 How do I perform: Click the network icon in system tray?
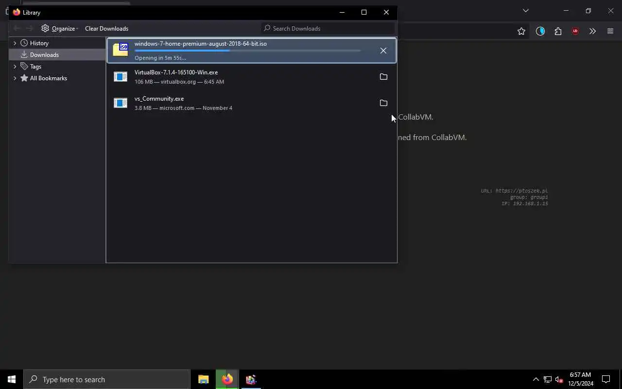tap(548, 379)
